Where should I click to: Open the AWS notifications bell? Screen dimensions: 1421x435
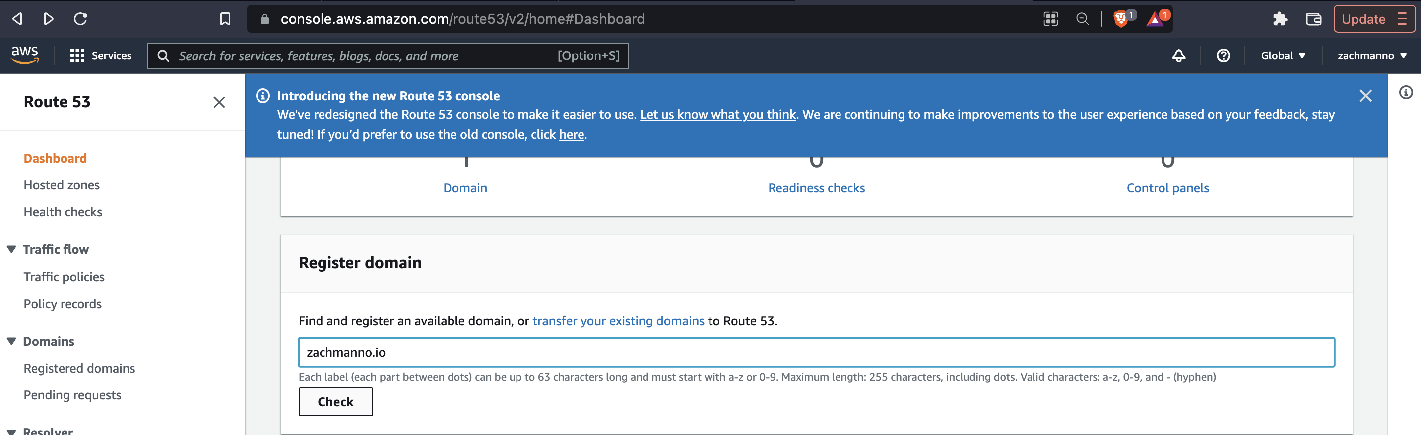(x=1178, y=55)
